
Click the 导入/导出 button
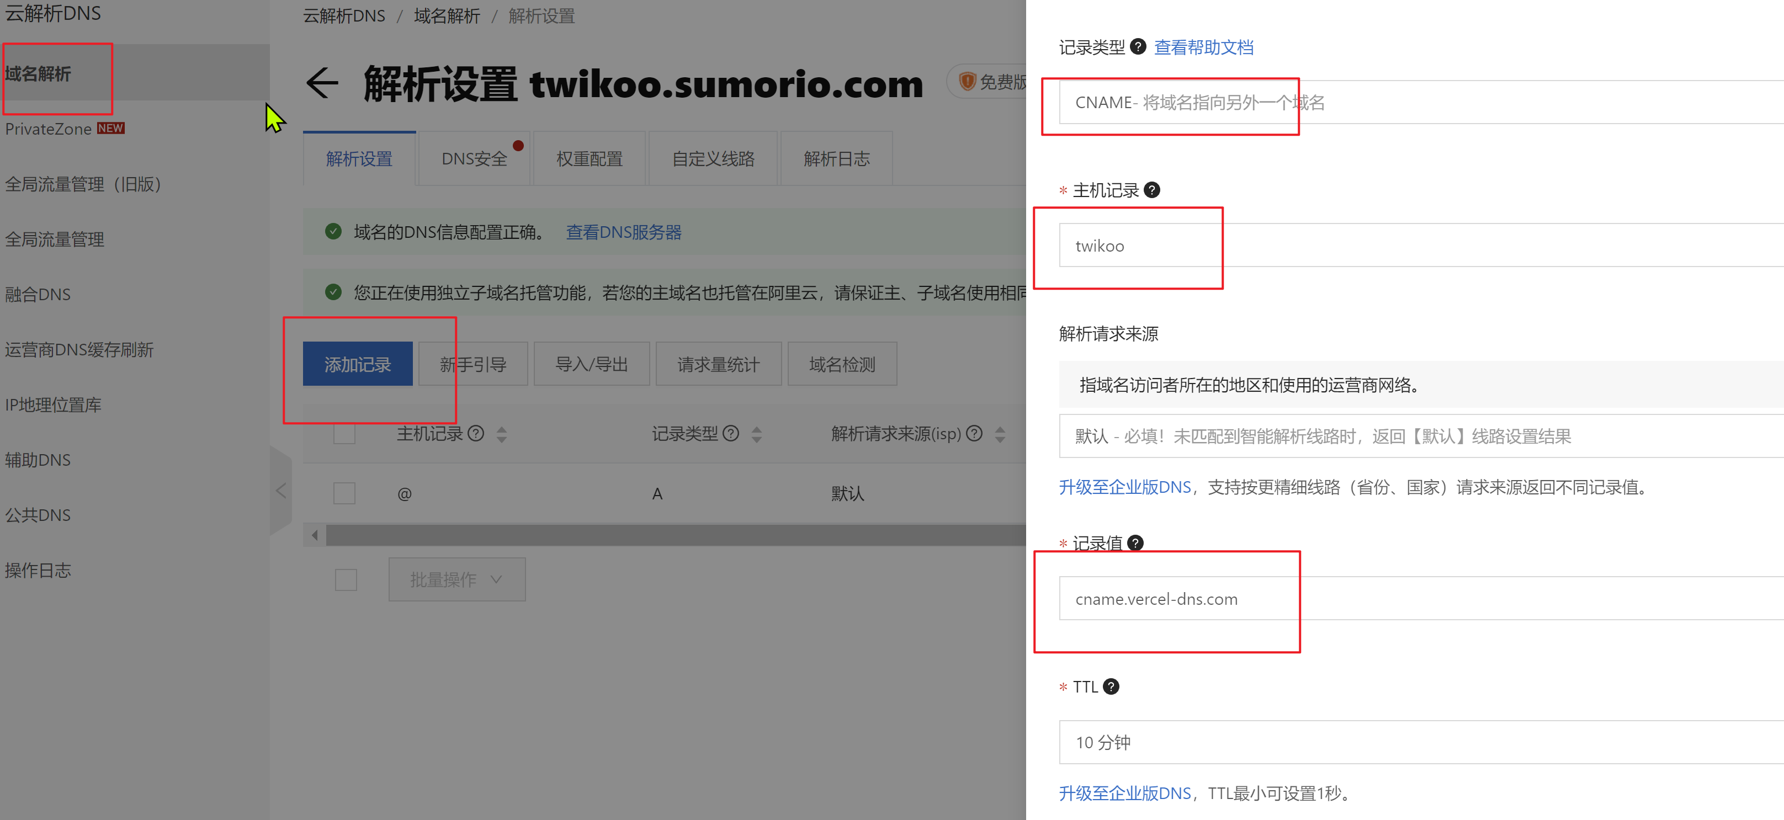591,364
